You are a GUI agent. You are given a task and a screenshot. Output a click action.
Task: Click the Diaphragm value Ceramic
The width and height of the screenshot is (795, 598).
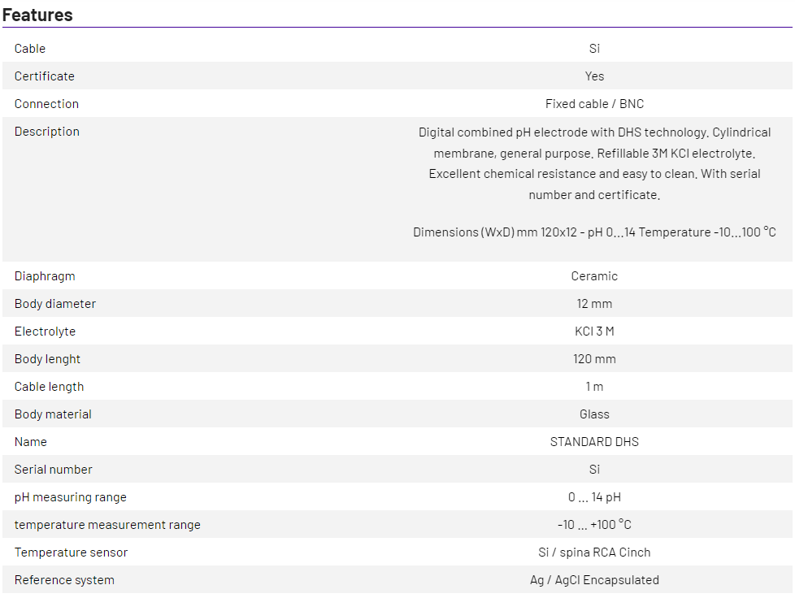[x=594, y=276]
